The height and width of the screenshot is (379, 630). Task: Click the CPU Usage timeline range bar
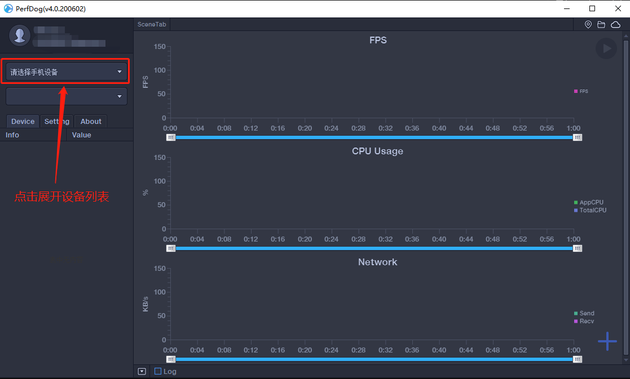[x=374, y=249]
